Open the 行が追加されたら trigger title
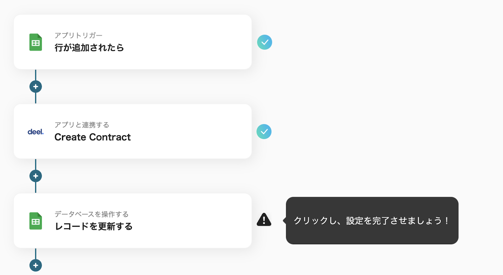This screenshot has height=275, width=503. coord(89,48)
